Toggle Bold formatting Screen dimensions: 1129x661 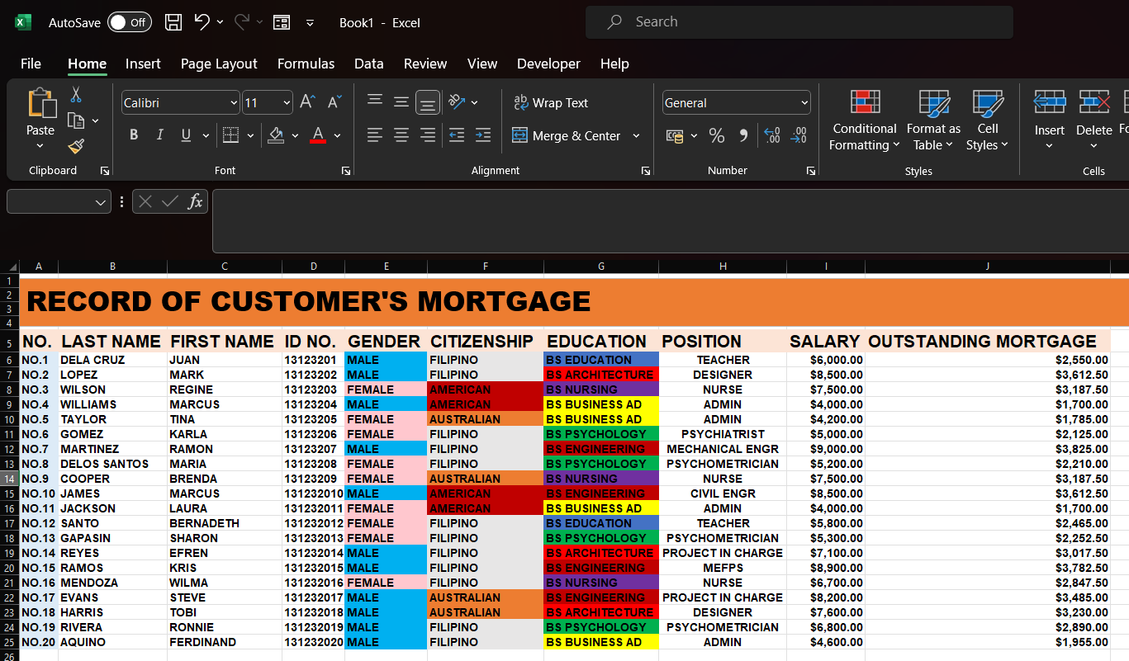click(134, 135)
